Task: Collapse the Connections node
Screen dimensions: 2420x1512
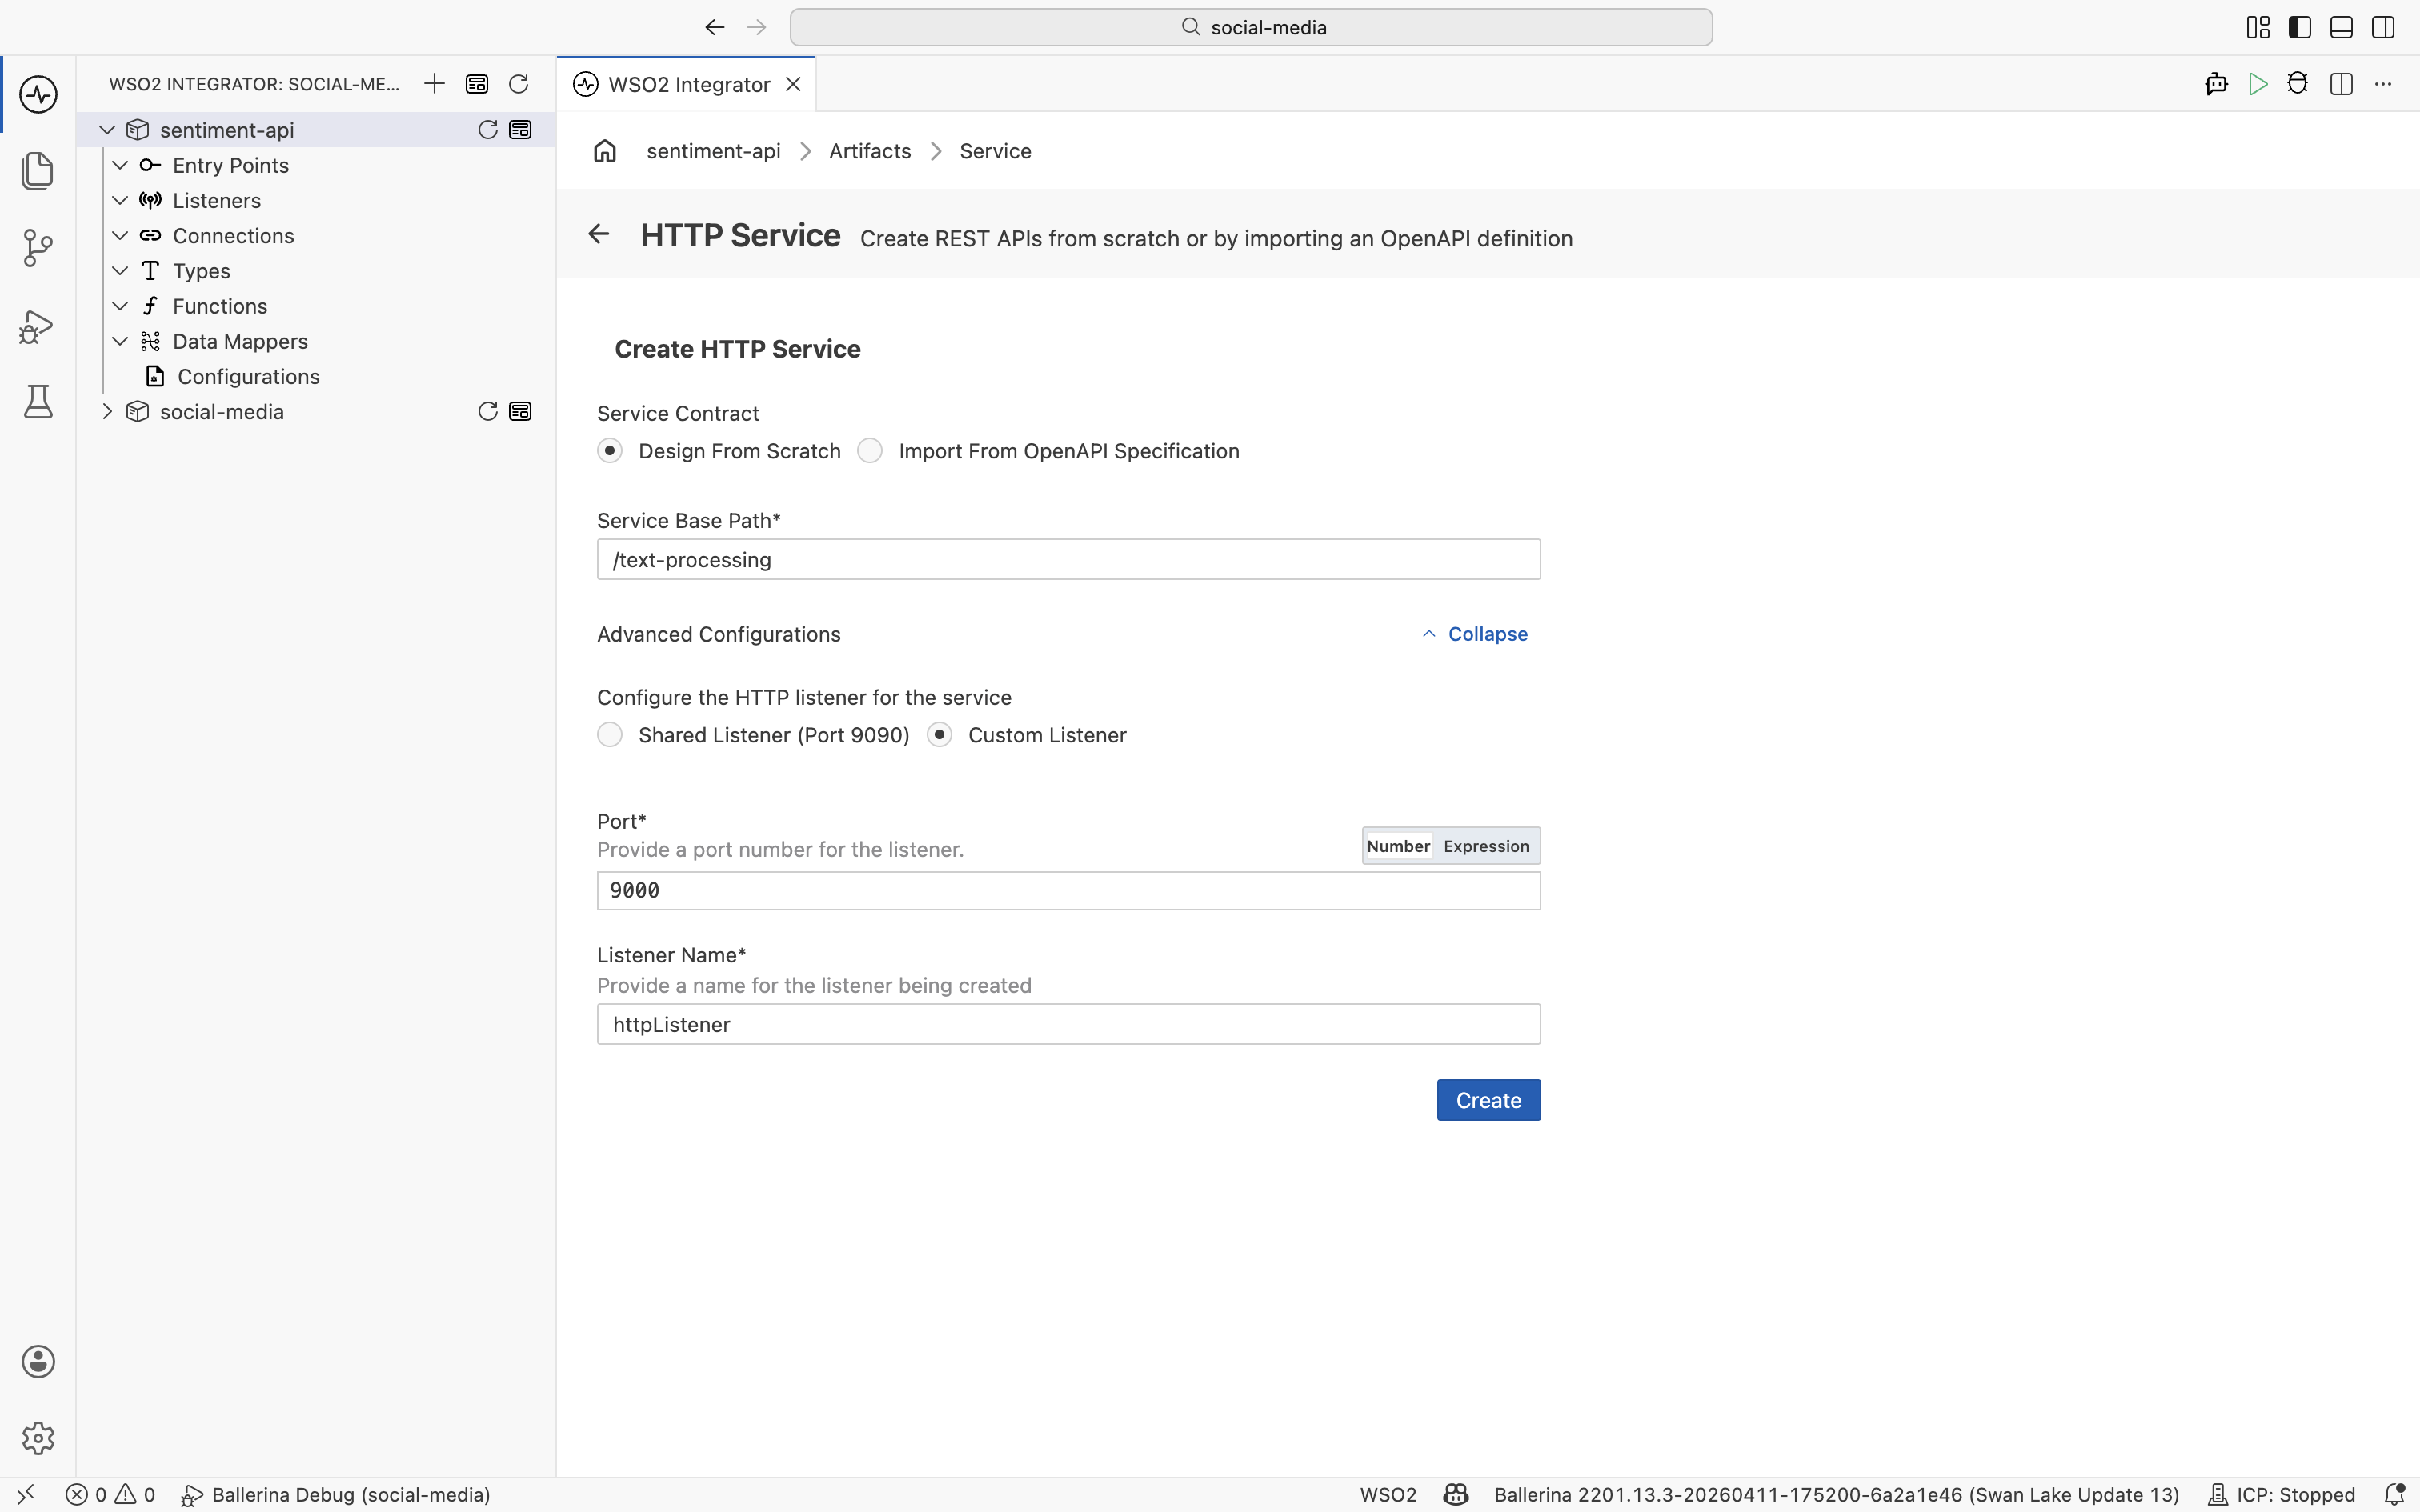Action: [x=120, y=236]
